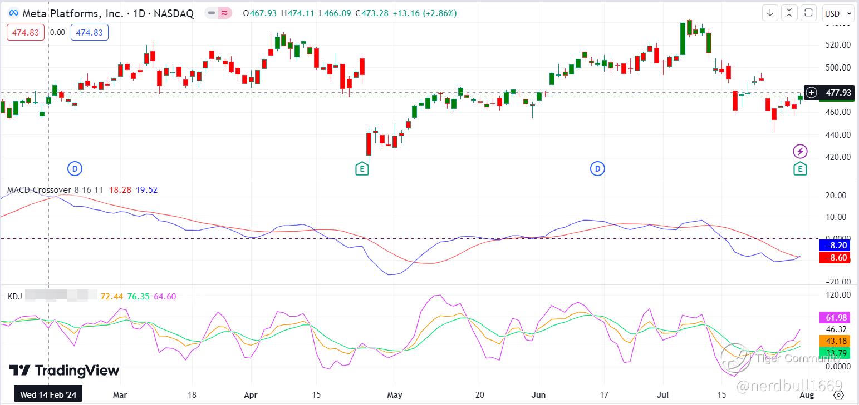Viewport: 859px width, 405px height.
Task: Toggle fullscreen with the square frame button
Action: coord(808,13)
